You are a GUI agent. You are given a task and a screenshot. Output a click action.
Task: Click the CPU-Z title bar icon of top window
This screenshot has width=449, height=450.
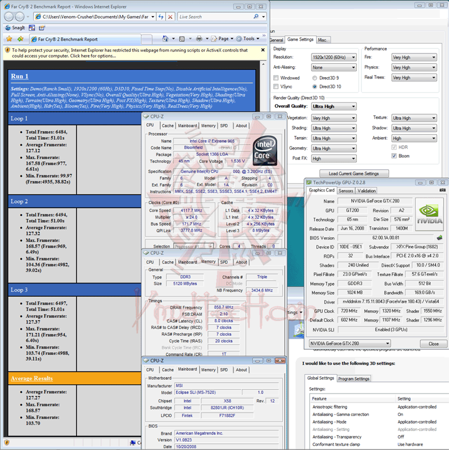[x=146, y=116]
